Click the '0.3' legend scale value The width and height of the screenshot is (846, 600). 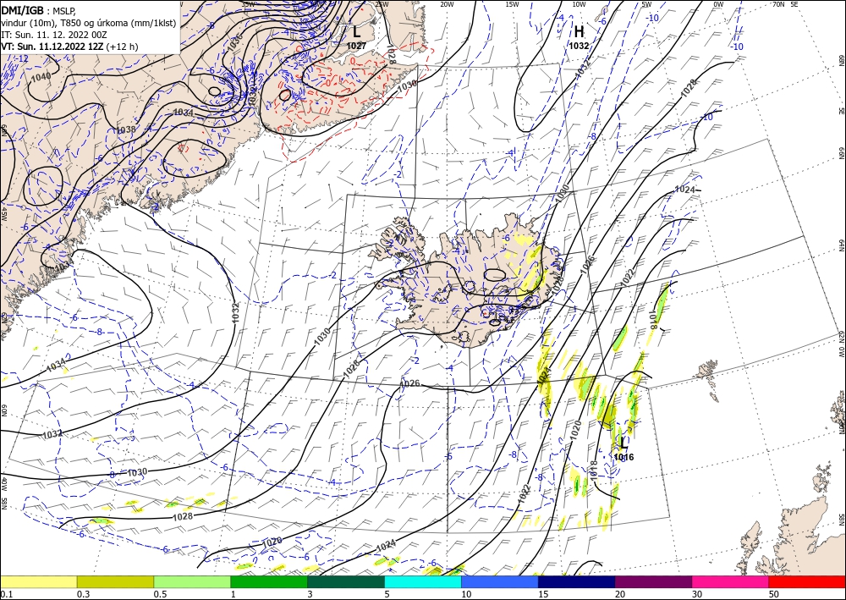(x=84, y=594)
